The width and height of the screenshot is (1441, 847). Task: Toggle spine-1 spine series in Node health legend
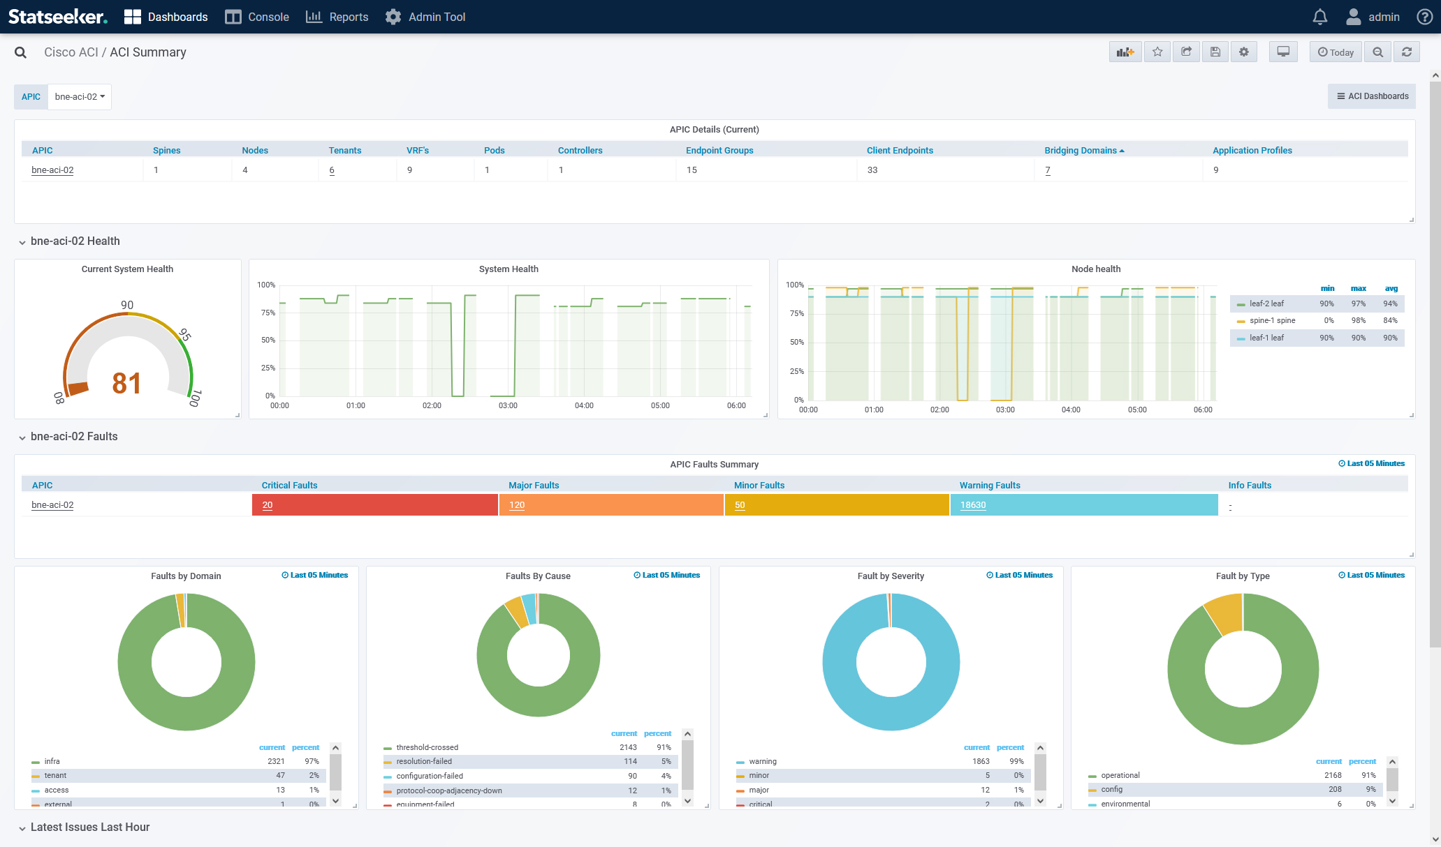tap(1272, 321)
